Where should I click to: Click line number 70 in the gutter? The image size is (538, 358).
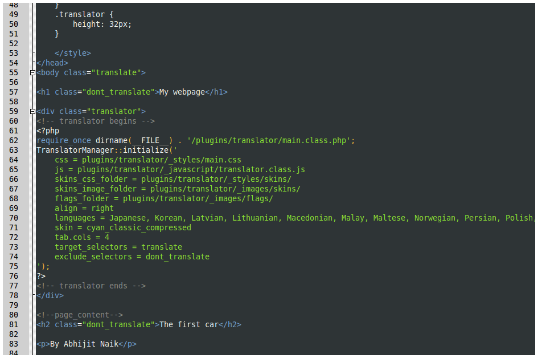click(14, 218)
